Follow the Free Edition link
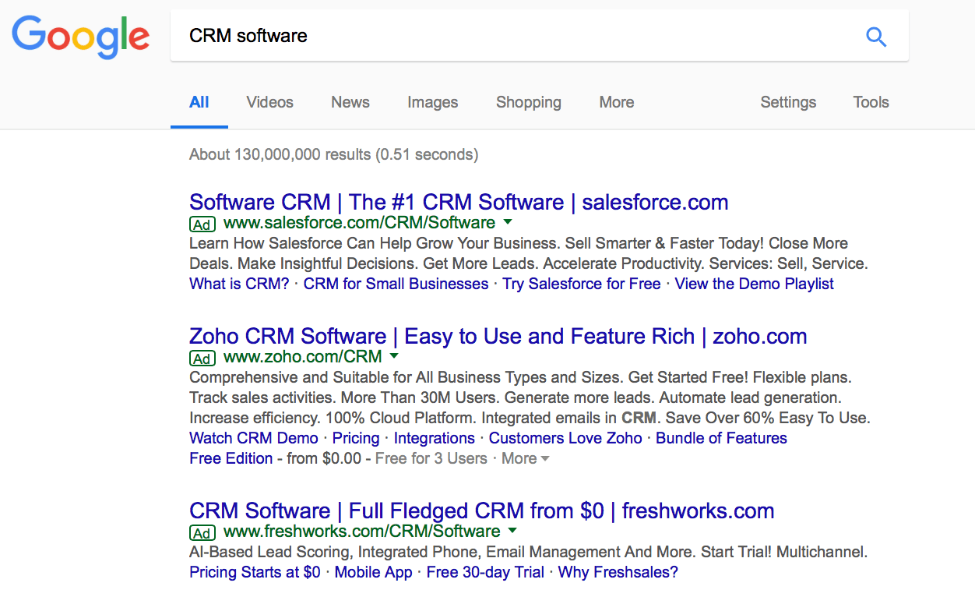Screen dimensions: 975x597 click(x=231, y=458)
